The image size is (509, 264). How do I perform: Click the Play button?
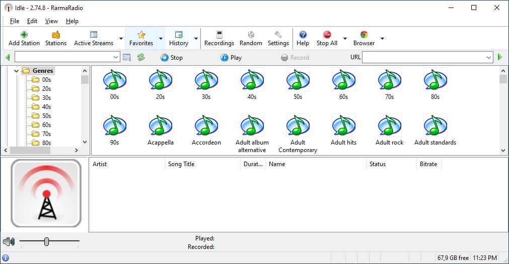pos(231,58)
